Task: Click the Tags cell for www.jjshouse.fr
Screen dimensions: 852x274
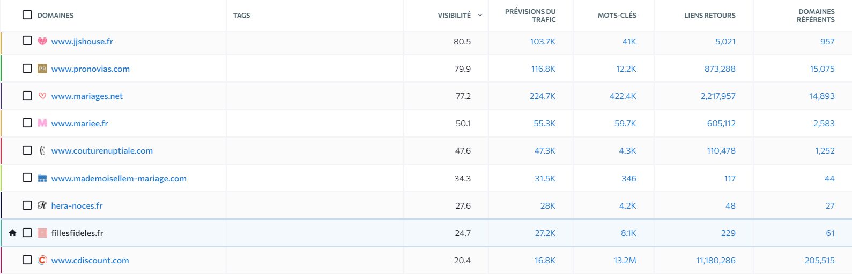Action: tap(315, 41)
